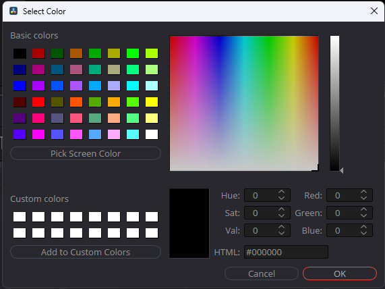
Task: Choose the teal green swatch in second row
Action: pos(95,70)
